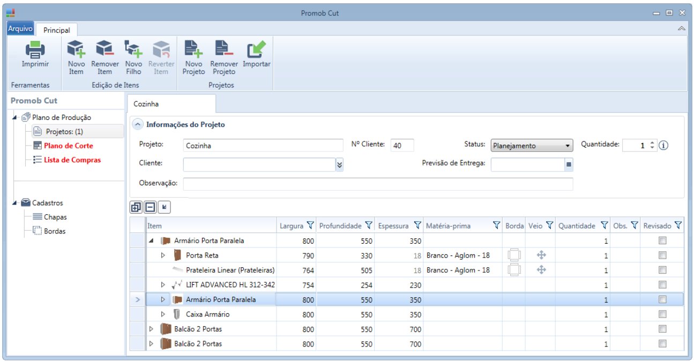Viewport: 694px width, 362px height.
Task: Open Plano de Corte in sidebar
Action: click(68, 146)
